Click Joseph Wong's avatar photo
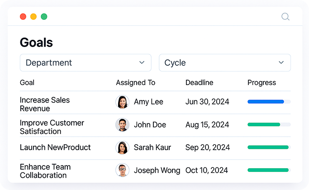The height and width of the screenshot is (190, 309). (x=122, y=171)
